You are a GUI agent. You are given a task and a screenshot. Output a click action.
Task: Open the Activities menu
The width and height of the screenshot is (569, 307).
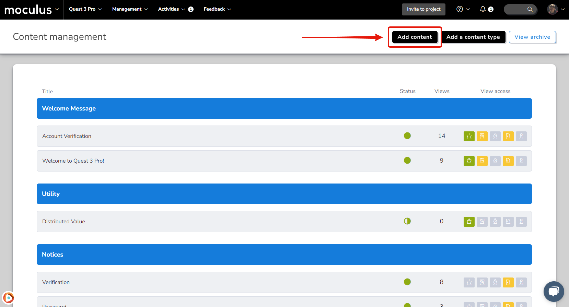point(171,9)
